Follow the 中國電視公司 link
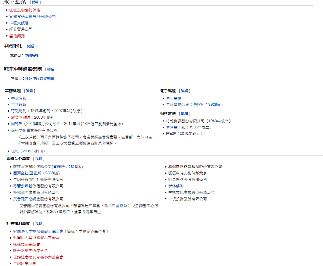 (178, 104)
